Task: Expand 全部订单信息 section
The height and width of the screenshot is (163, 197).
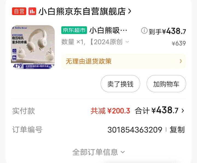Action: (x=99, y=152)
